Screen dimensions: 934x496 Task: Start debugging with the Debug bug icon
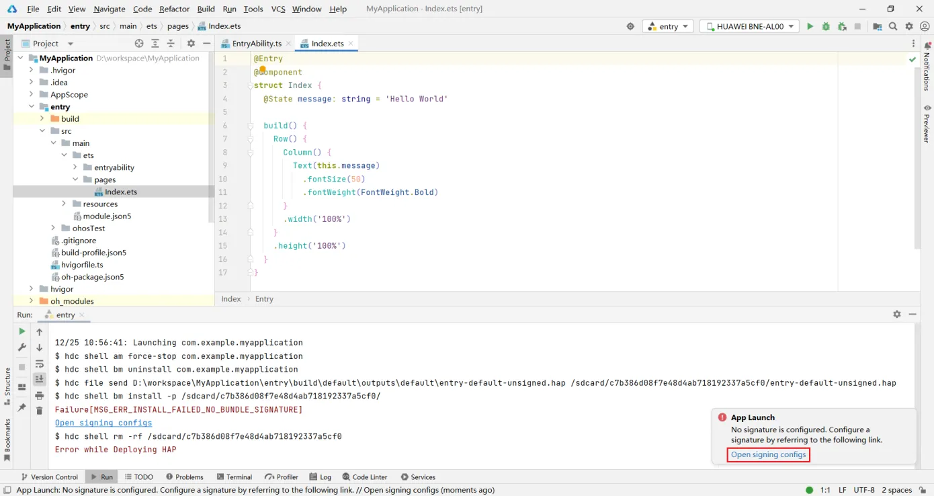825,26
